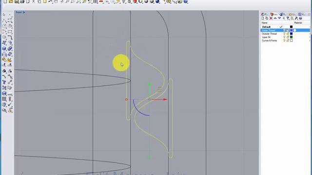Select the Arc tool in left toolbar
This screenshot has height=175, width=312.
pyautogui.click(x=4, y=32)
